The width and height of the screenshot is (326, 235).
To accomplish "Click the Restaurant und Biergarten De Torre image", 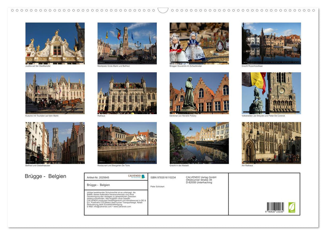I will tap(127, 142).
